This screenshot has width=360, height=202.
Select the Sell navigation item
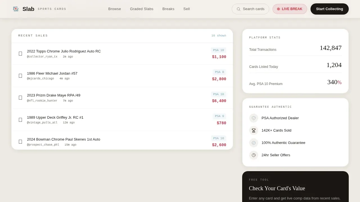click(186, 9)
